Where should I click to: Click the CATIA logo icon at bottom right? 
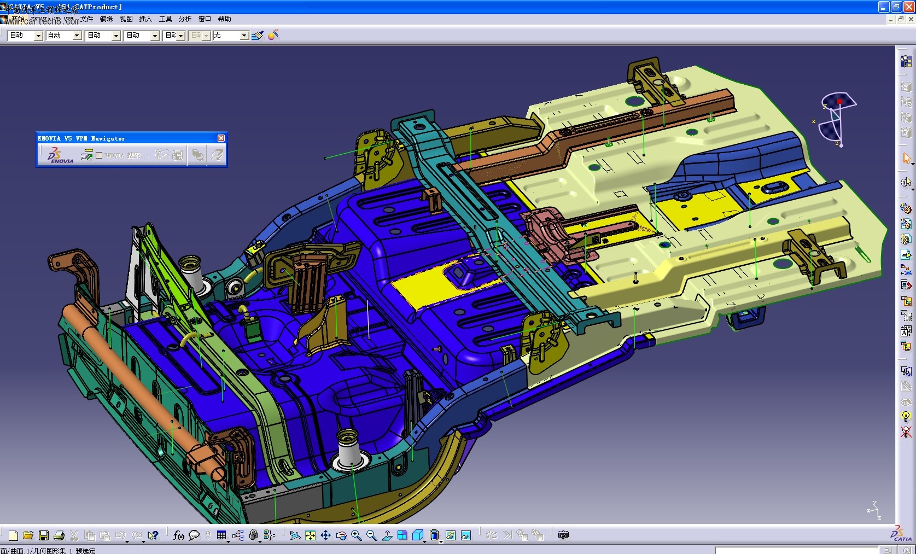(x=901, y=534)
